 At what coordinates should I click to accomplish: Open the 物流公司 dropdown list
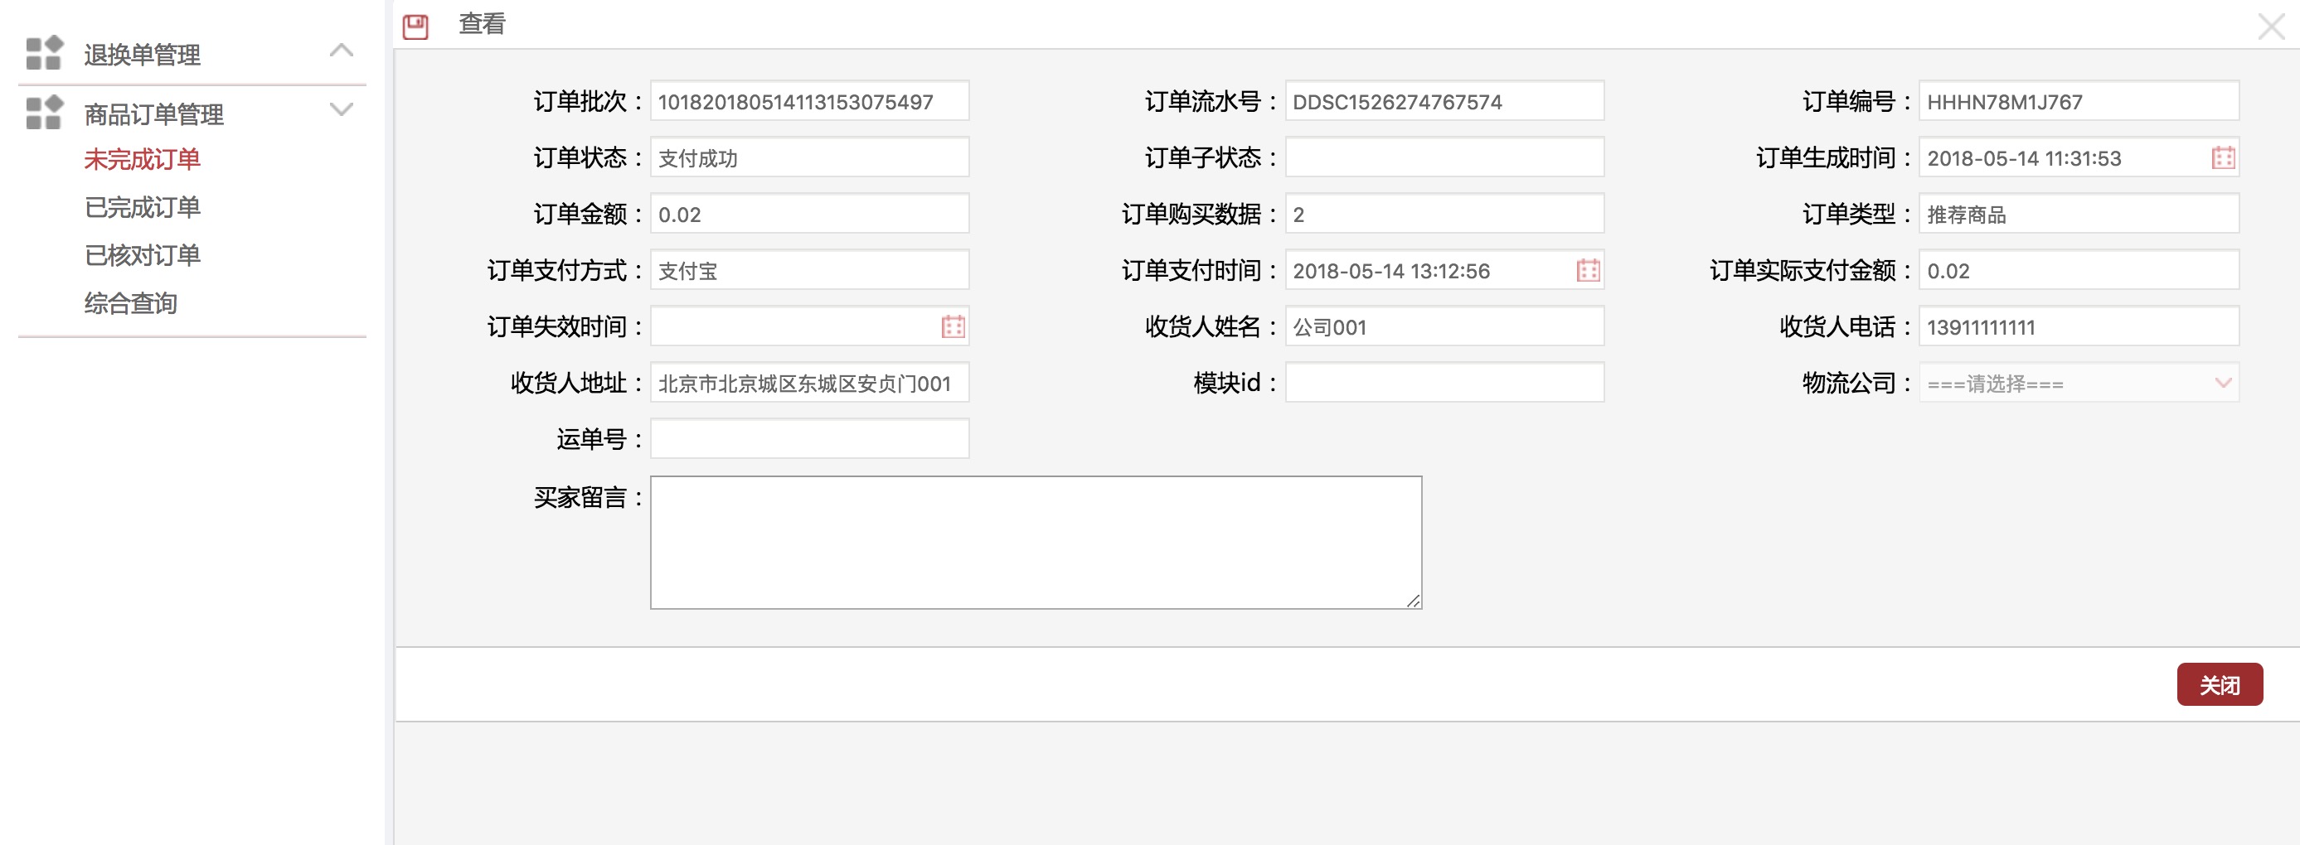(2079, 383)
